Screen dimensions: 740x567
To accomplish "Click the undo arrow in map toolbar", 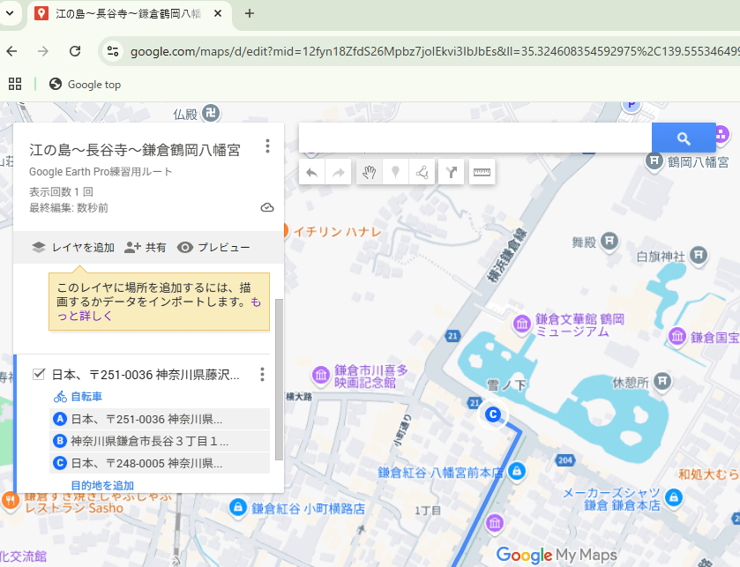I will 311,173.
